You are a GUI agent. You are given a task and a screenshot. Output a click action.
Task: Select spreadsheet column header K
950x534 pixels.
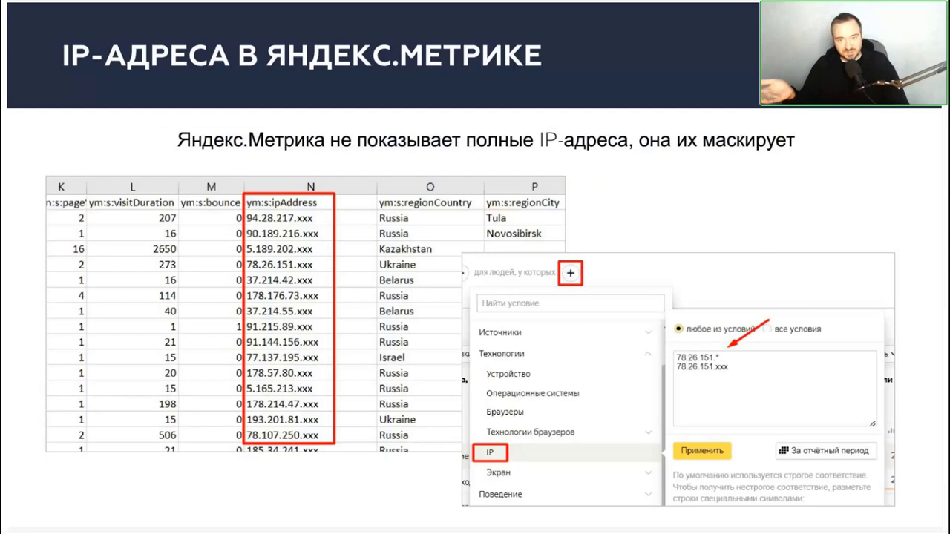coord(62,187)
